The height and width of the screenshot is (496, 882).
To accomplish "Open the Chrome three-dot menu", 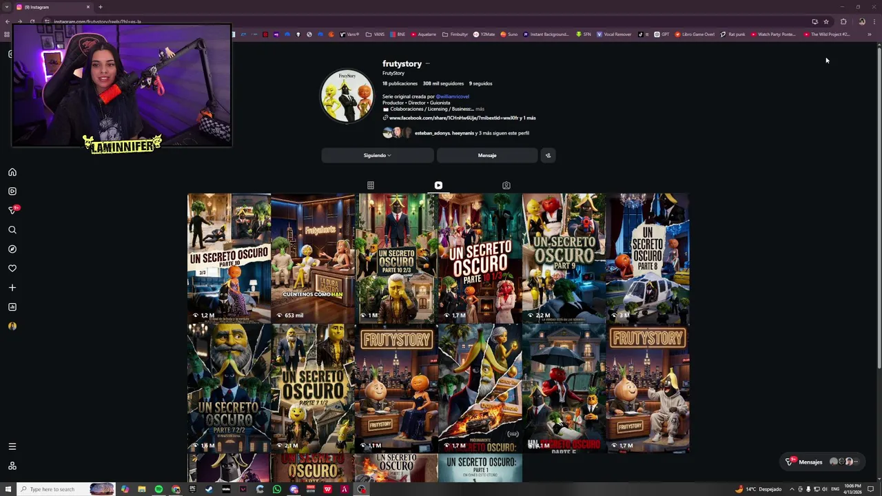I will tap(874, 21).
